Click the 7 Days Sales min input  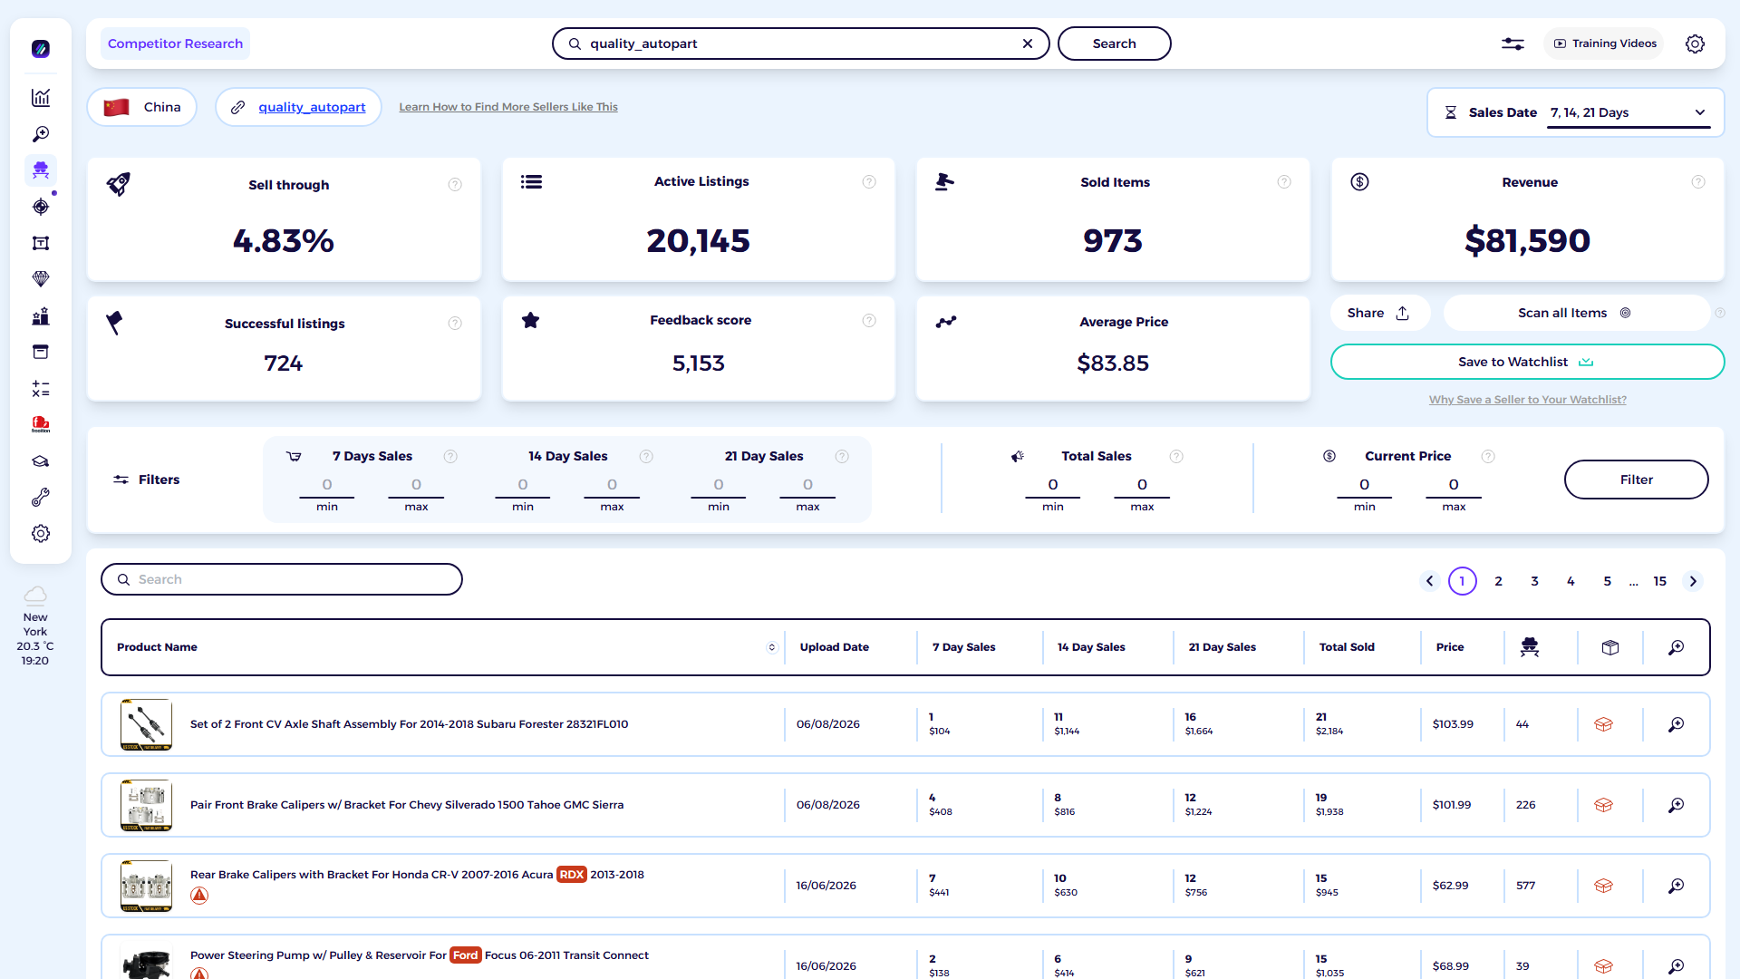coord(327,485)
